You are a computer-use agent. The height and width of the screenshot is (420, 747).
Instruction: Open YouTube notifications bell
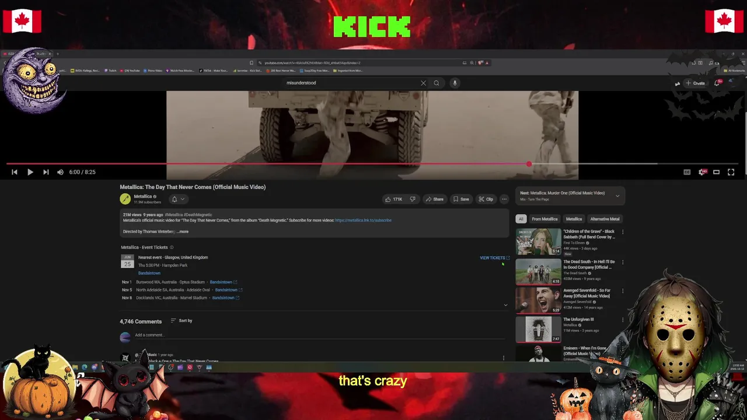(717, 83)
